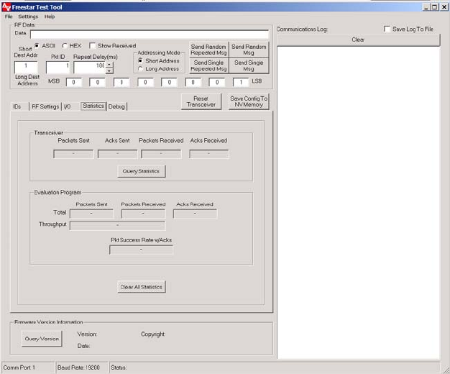450x374 pixels.
Task: Click Transceiver Acks Received field
Action: 209,154
